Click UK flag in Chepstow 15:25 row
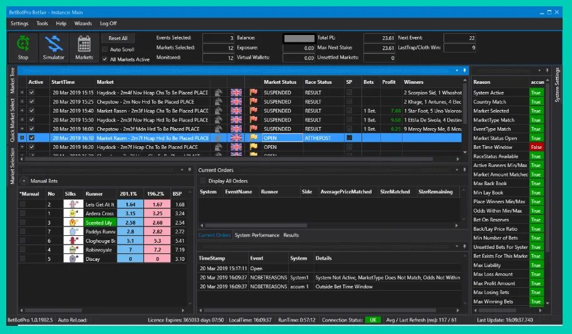572x334 pixels. [236, 101]
